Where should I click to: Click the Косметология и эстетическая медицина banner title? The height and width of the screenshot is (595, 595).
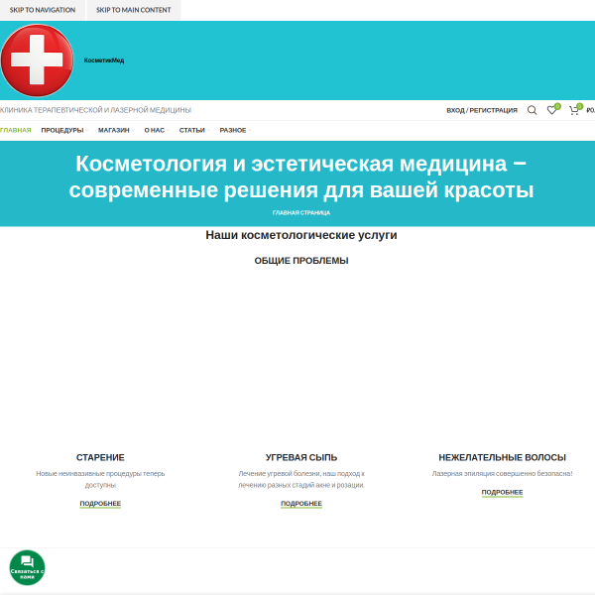tap(301, 177)
